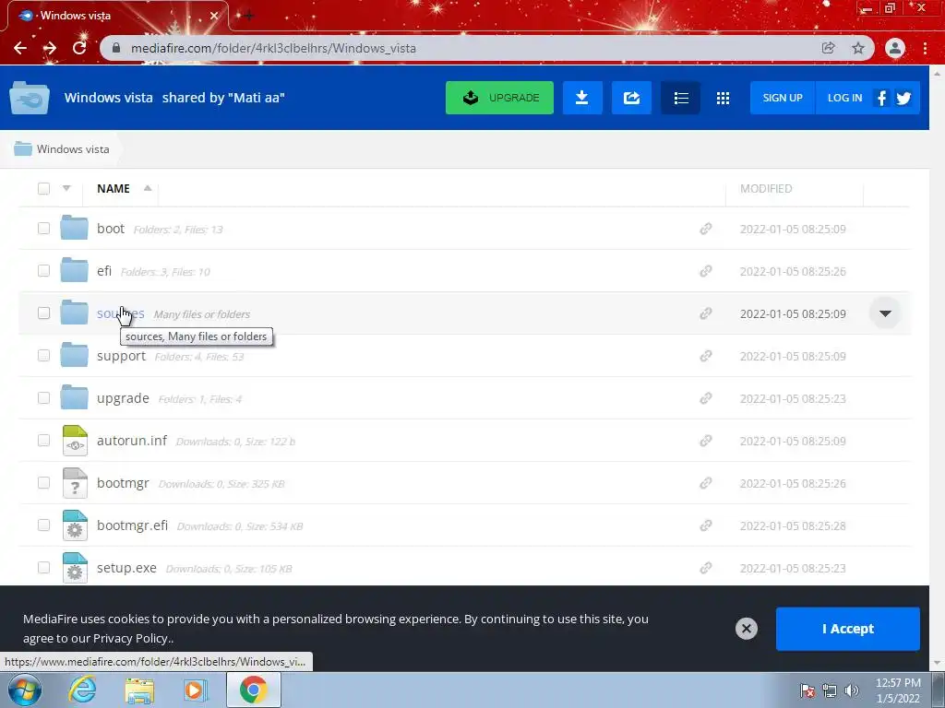Click the Windows vista browser tab
Screen dimensions: 945x708
click(118, 16)
